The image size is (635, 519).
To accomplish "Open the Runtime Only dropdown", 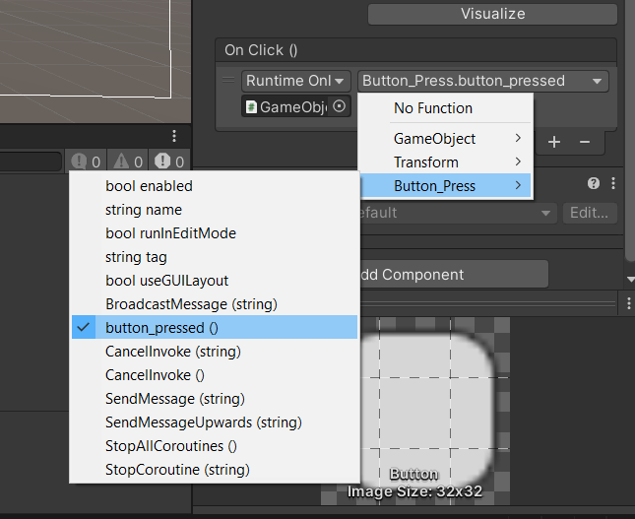I will (x=295, y=81).
